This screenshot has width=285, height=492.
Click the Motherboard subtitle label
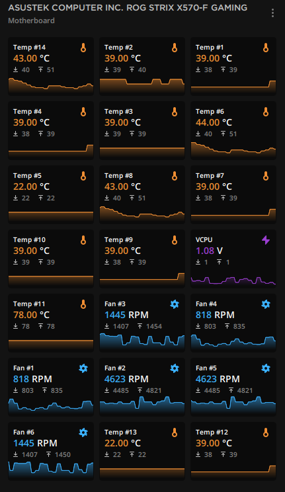click(x=31, y=20)
